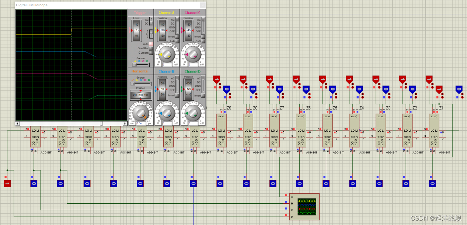Adjust the Horizontal Source slider
Screen dimensions: 467x225
140,83
